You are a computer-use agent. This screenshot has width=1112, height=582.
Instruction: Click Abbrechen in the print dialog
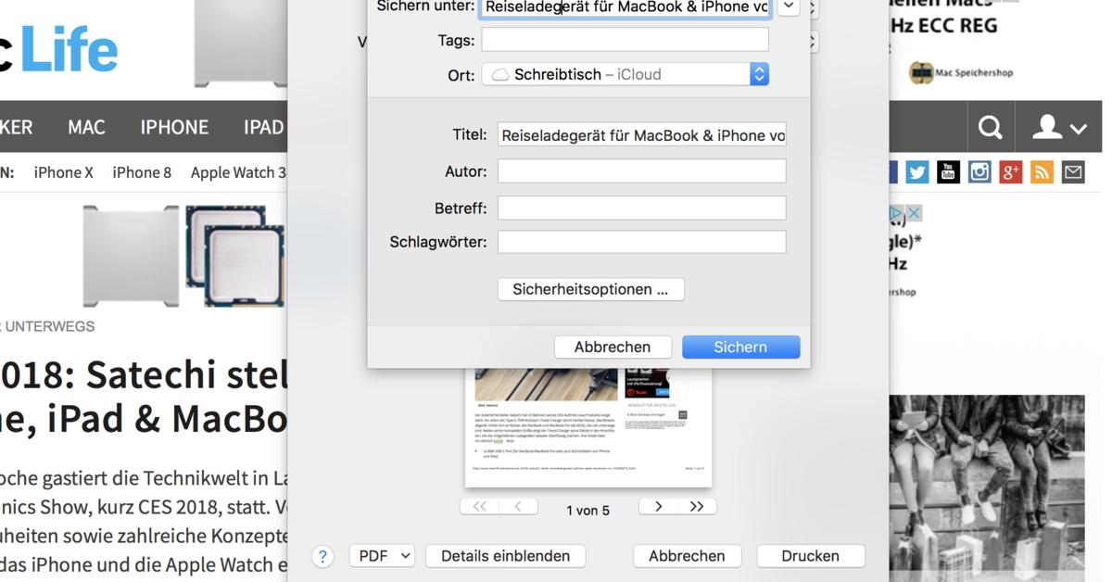click(687, 556)
